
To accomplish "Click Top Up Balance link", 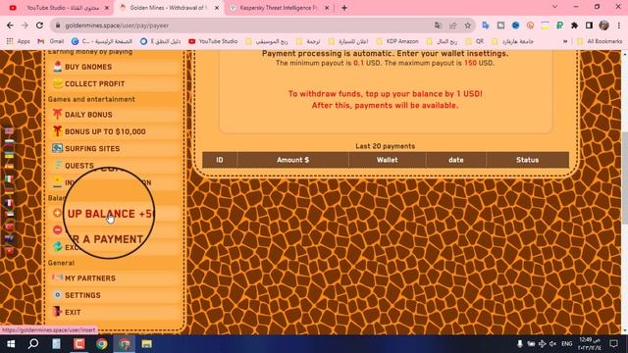I will [x=110, y=214].
